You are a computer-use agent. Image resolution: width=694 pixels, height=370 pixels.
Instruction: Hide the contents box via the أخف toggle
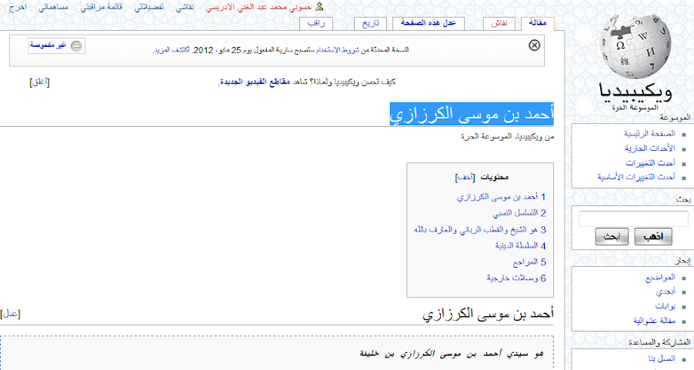(x=465, y=177)
